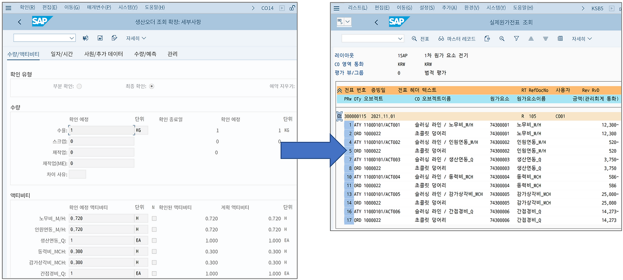Open the 매개변수(P) menu
Screen dimensions: 623x280
pos(99,8)
